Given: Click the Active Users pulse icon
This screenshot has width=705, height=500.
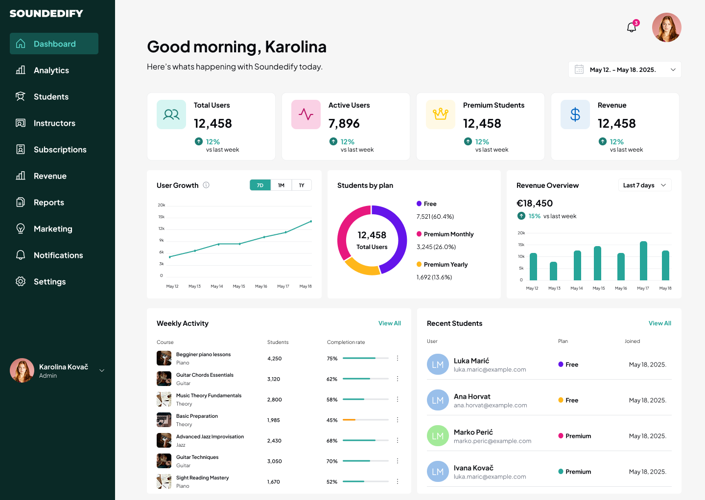Looking at the screenshot, I should click(306, 114).
